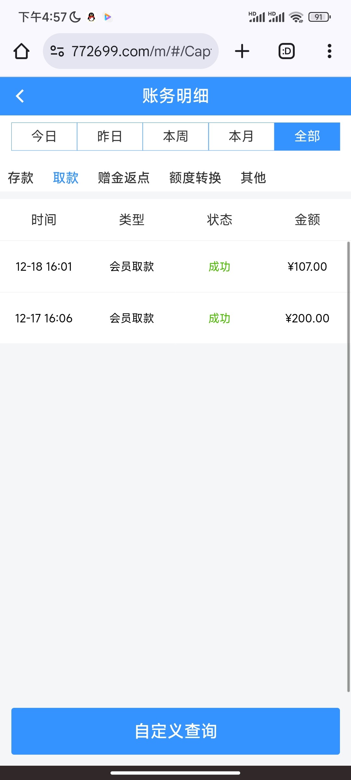
Task: Switch to 本月 date filter
Action: 241,136
